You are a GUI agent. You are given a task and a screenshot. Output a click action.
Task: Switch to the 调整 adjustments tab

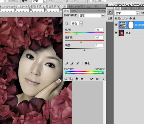[66, 11]
